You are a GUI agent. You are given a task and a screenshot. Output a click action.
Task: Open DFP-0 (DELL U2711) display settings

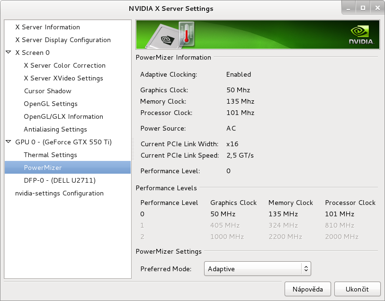tap(60, 180)
